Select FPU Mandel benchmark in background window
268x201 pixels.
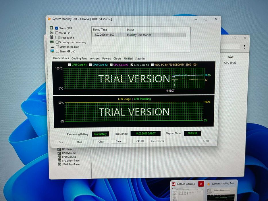point(69,153)
